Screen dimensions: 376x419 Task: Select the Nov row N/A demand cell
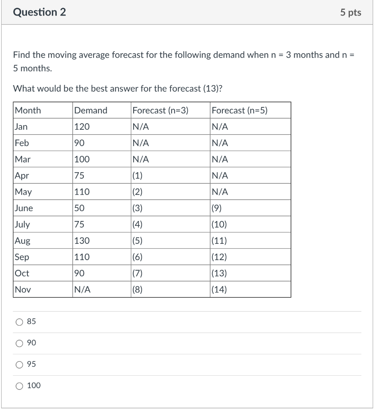coord(82,289)
